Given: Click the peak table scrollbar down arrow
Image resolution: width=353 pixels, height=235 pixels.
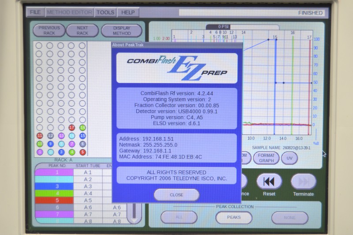Looking at the screenshot, I should coord(134,220).
